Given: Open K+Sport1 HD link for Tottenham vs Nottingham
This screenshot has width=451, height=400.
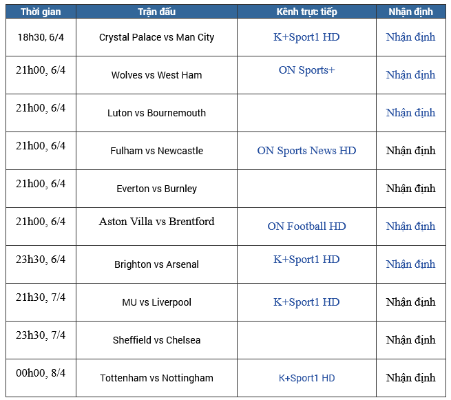Looking at the screenshot, I should [306, 378].
